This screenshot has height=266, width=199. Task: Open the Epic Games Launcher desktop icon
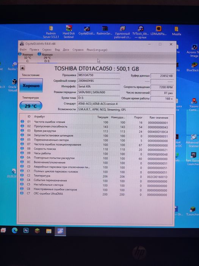click(193, 158)
